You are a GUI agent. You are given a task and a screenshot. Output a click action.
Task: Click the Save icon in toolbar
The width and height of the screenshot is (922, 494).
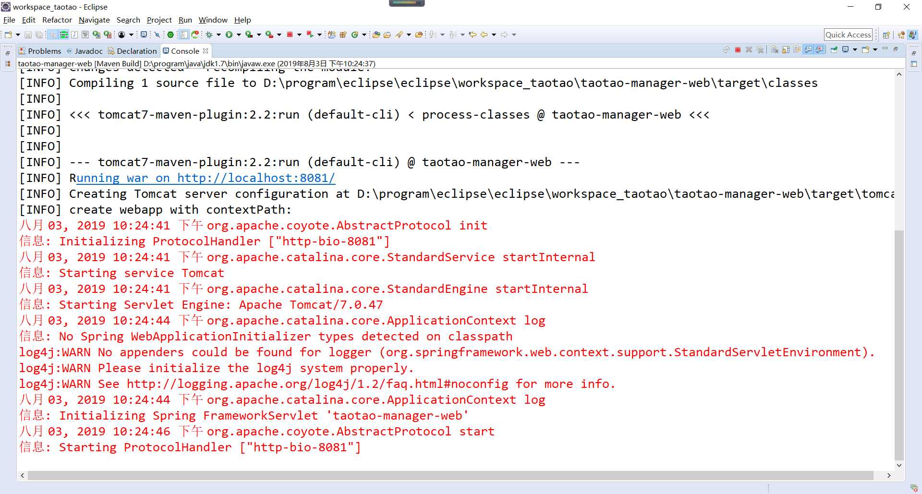pyautogui.click(x=28, y=35)
